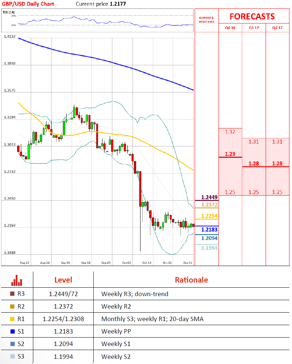Click the 'Weekly PP' rationale text
The image size is (292, 364).
click(116, 331)
